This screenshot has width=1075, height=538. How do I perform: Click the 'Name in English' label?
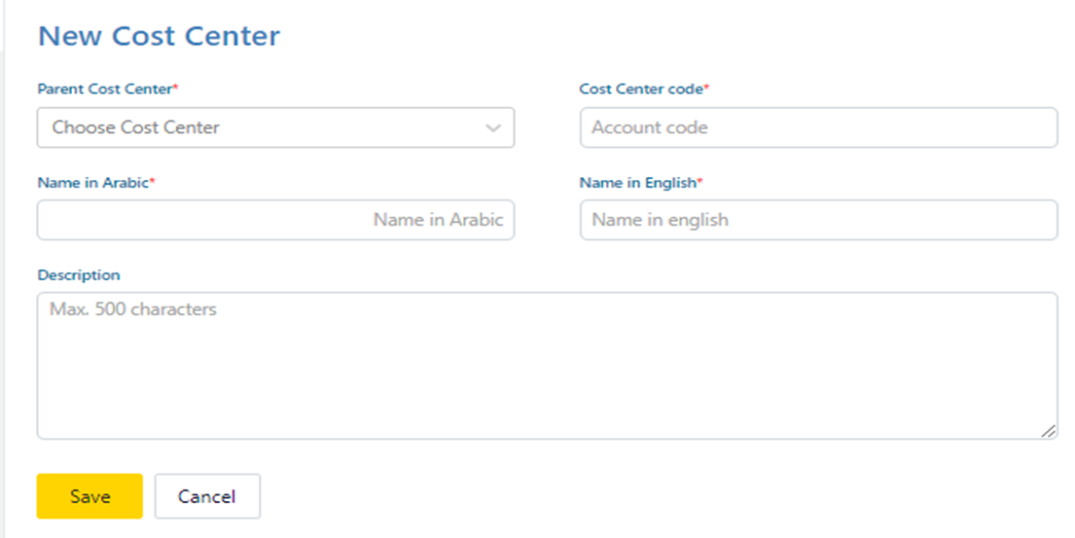(x=637, y=182)
